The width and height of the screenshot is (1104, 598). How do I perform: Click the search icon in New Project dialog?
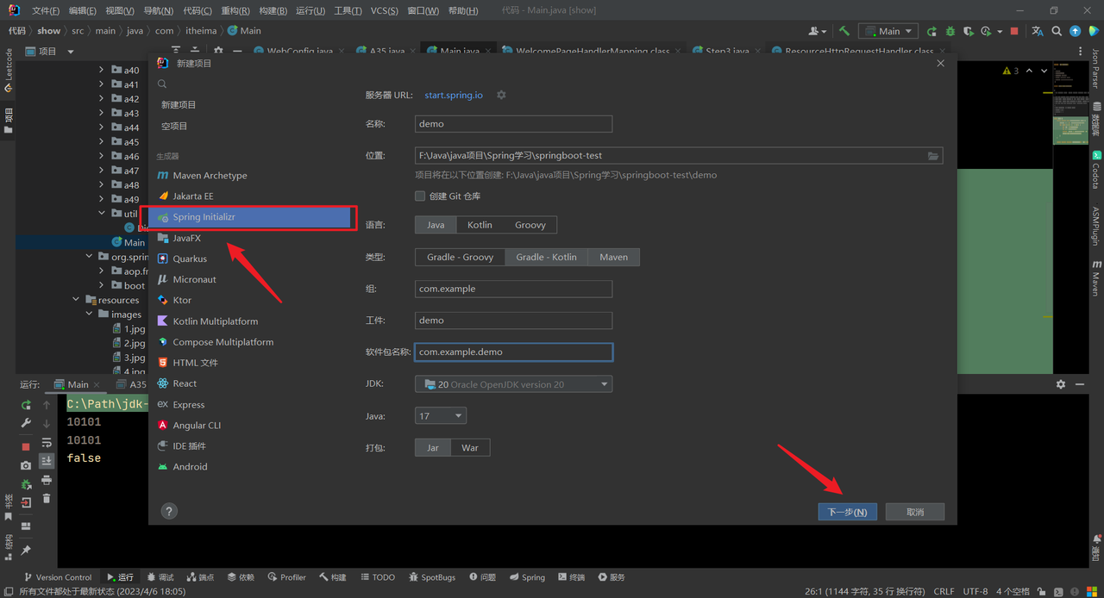(x=161, y=84)
